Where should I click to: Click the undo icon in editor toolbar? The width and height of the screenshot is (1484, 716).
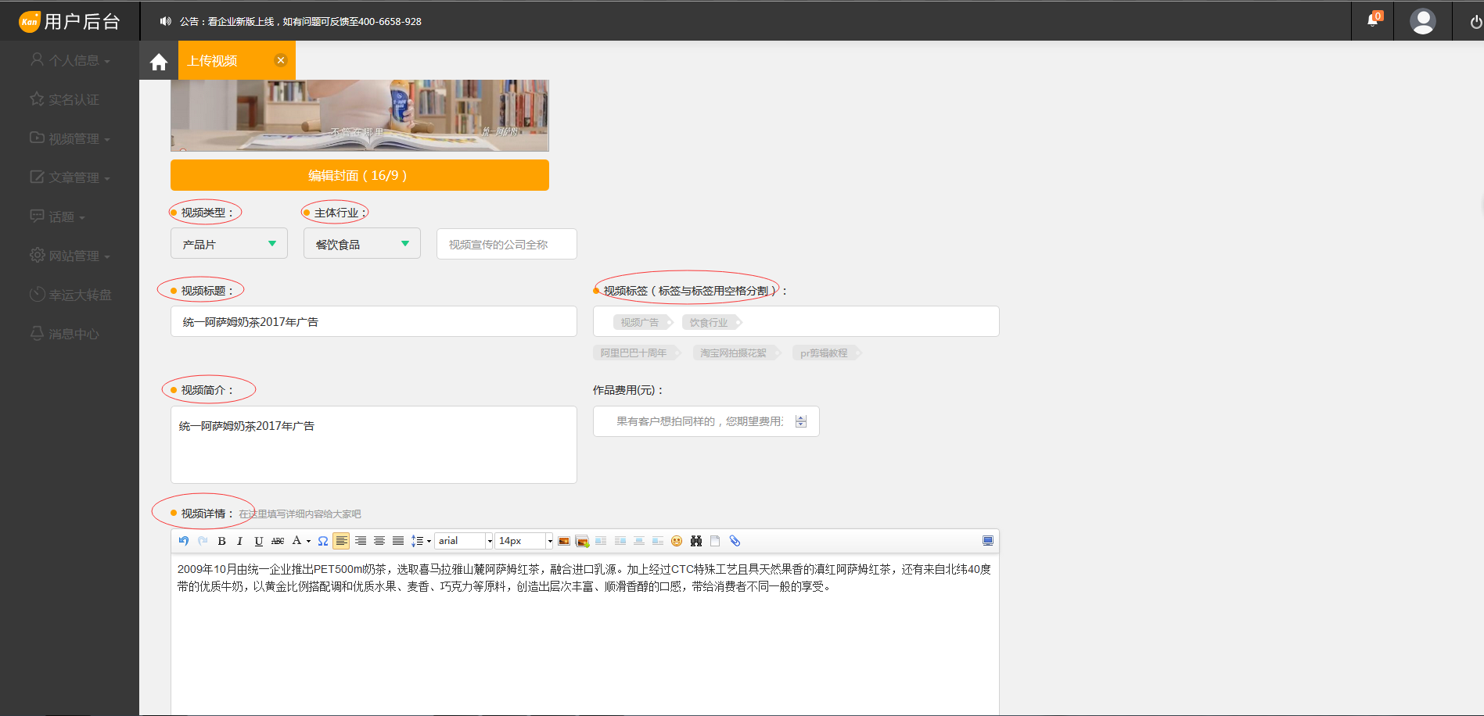[184, 541]
